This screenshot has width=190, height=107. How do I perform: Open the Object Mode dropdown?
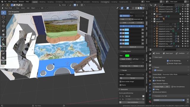(x=8, y=8)
